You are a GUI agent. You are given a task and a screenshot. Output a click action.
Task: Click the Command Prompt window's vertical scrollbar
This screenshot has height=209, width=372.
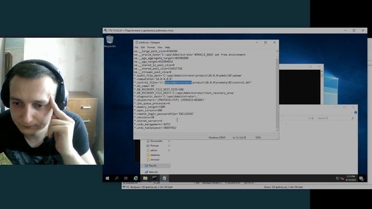321,87
